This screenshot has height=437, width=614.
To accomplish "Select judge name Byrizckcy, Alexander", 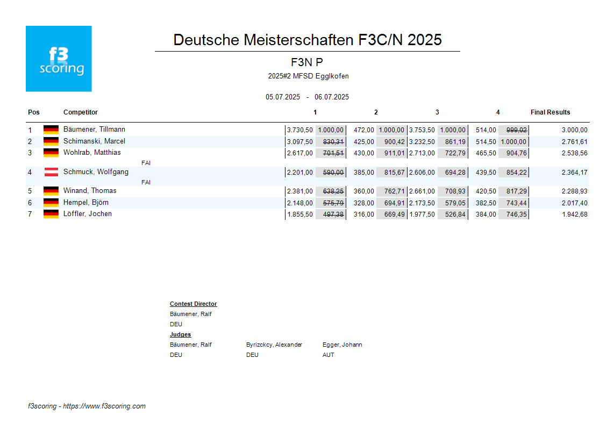I will tap(274, 345).
